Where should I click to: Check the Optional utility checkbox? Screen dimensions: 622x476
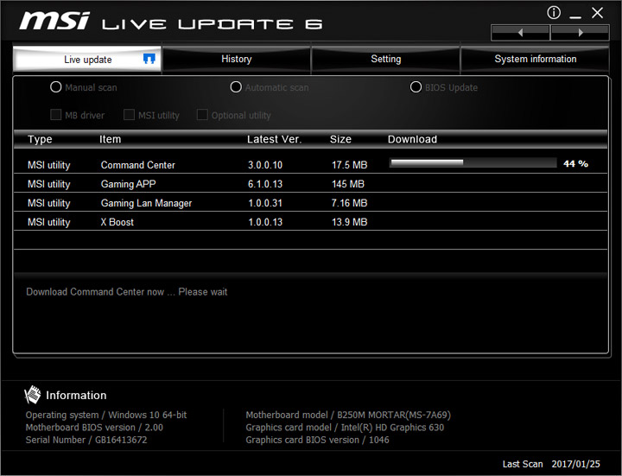coord(202,115)
